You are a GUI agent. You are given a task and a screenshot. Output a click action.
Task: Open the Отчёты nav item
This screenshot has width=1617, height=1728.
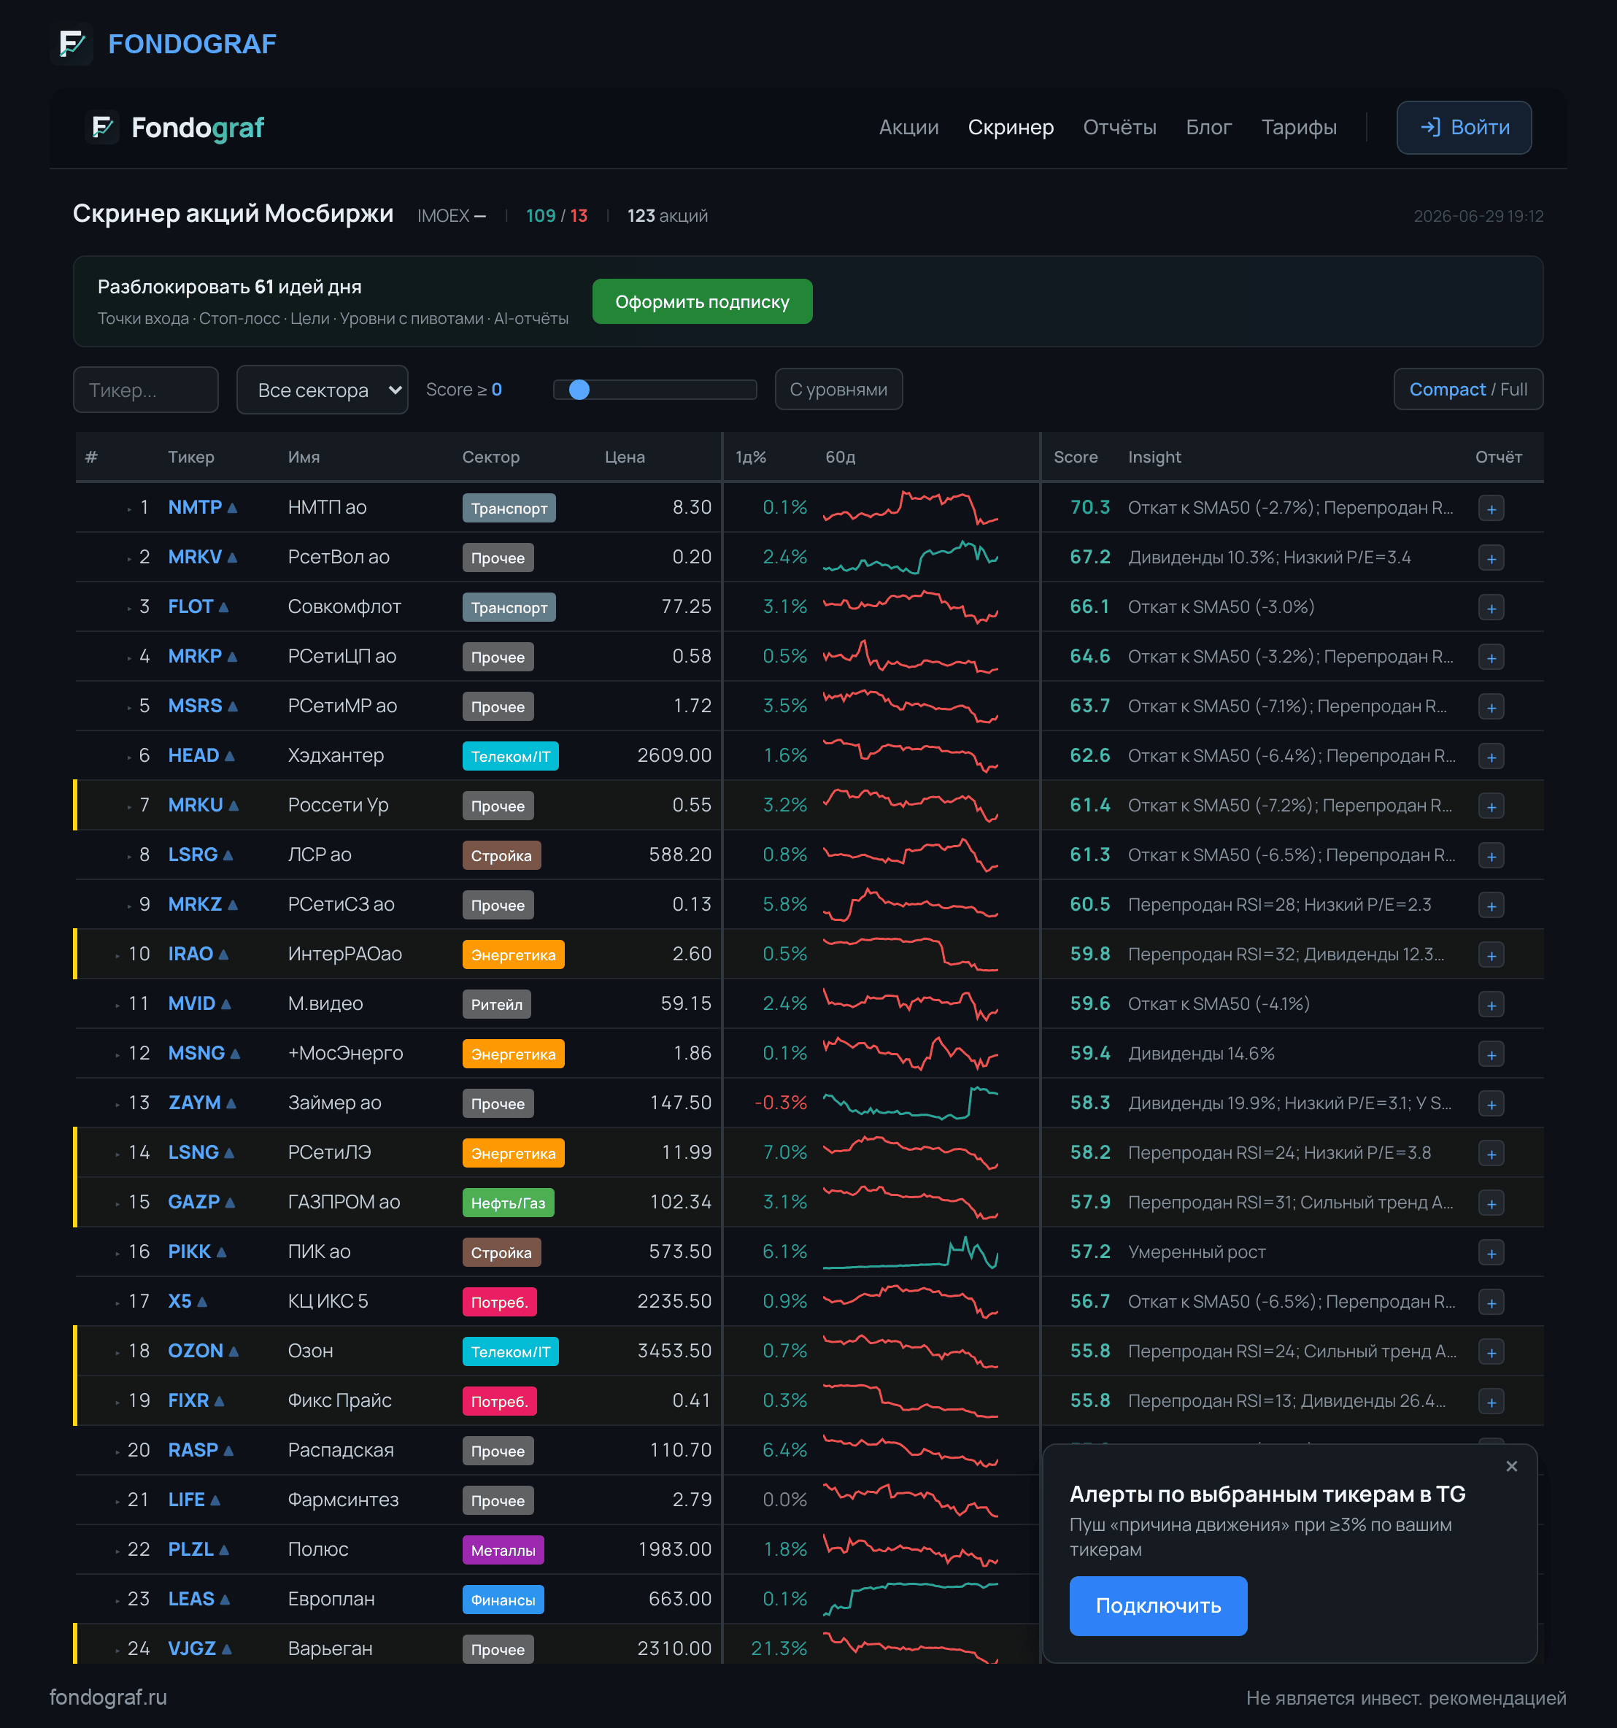click(1119, 128)
